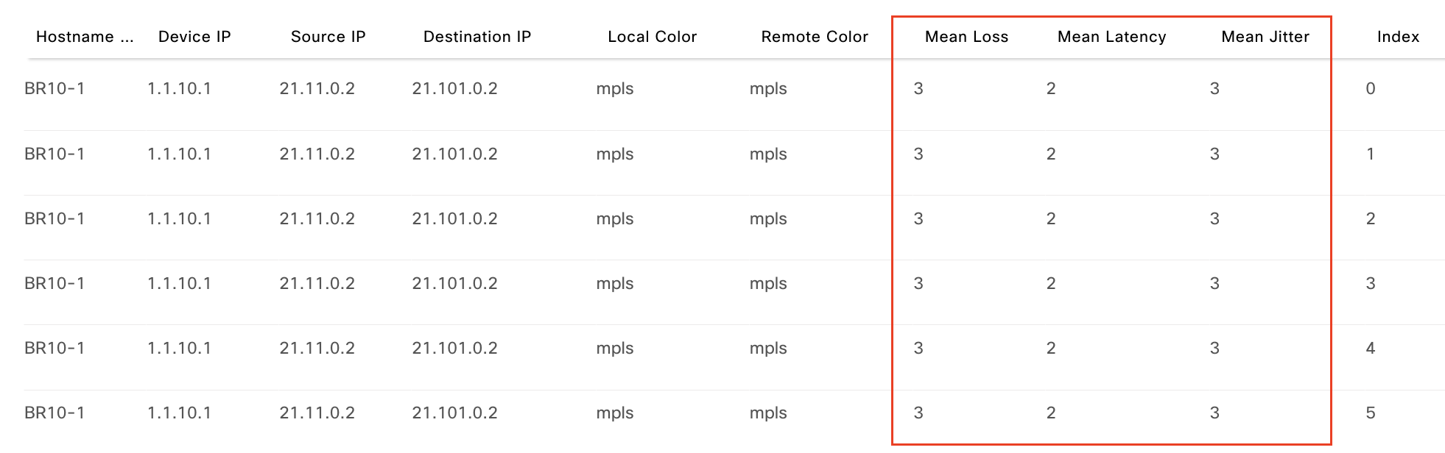Select the Index cell with value 4
The width and height of the screenshot is (1445, 453).
click(1370, 349)
